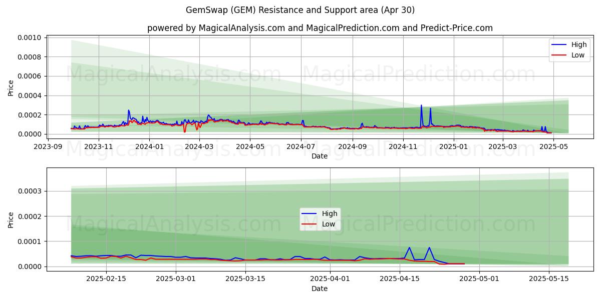Viewport: 601px width, 300px height.
Task: Click the 2024-07 date label
Action: (x=300, y=146)
